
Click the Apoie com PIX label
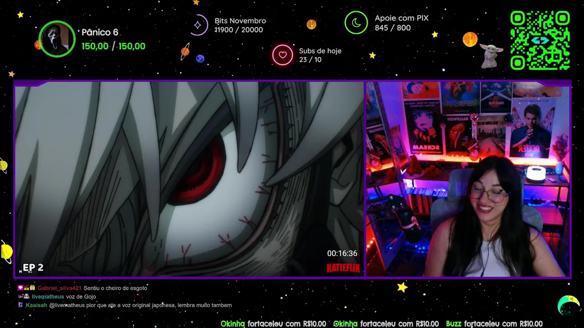point(401,18)
